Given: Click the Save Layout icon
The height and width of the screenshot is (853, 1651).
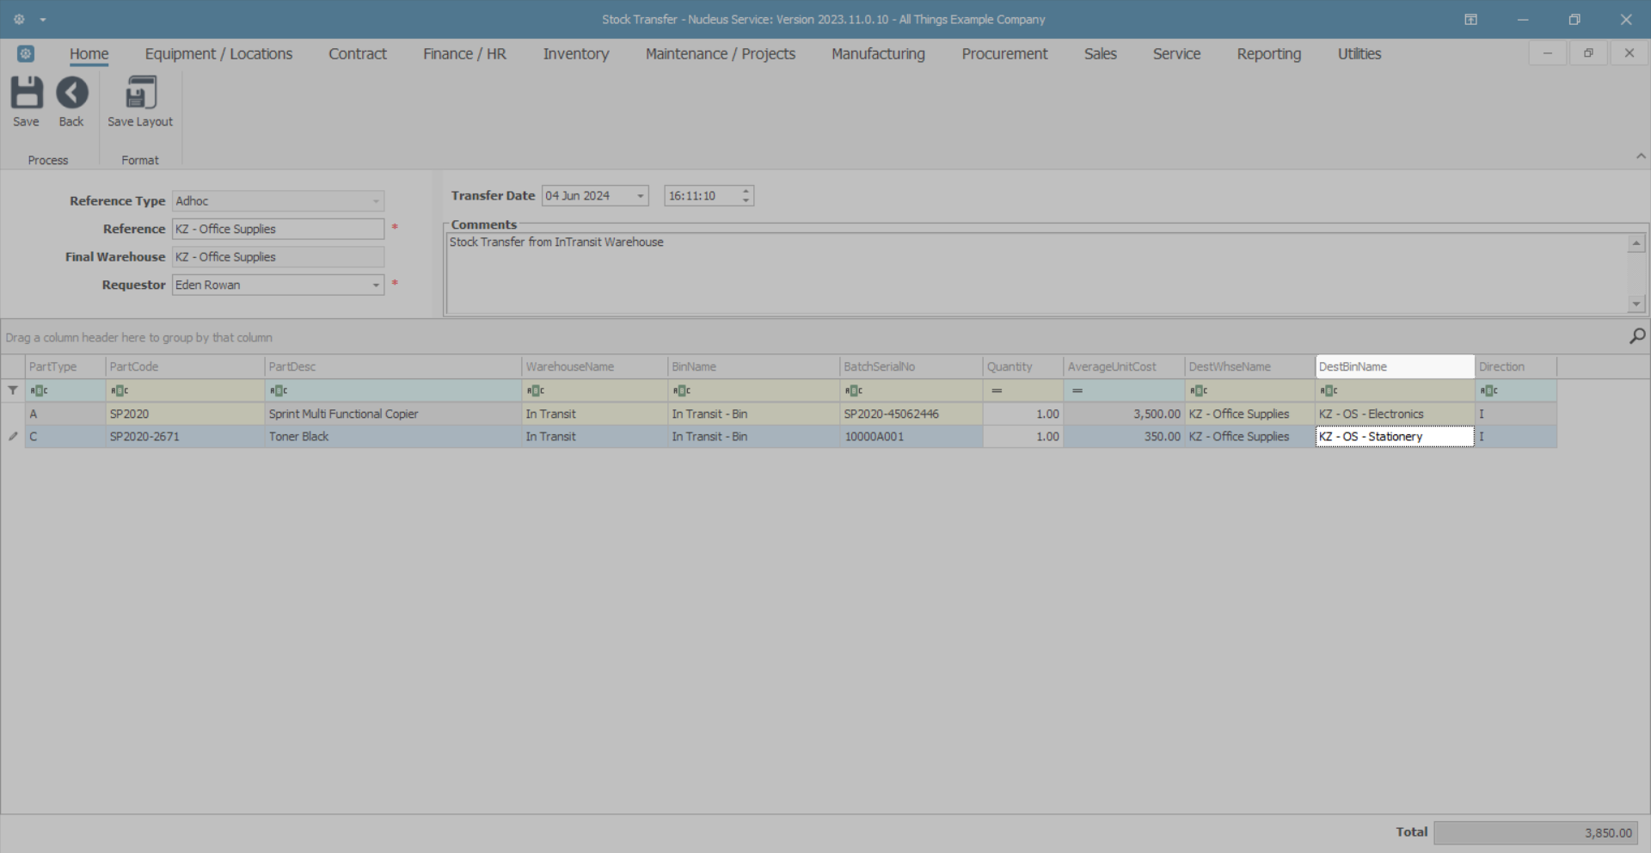Looking at the screenshot, I should point(140,93).
